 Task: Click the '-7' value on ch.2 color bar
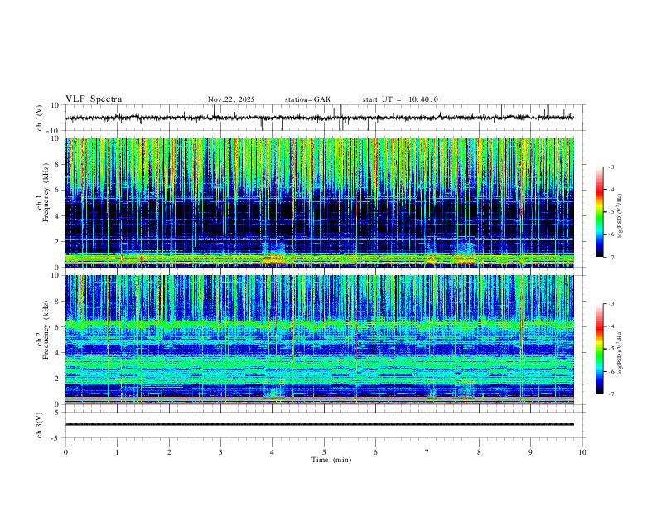pyautogui.click(x=610, y=394)
